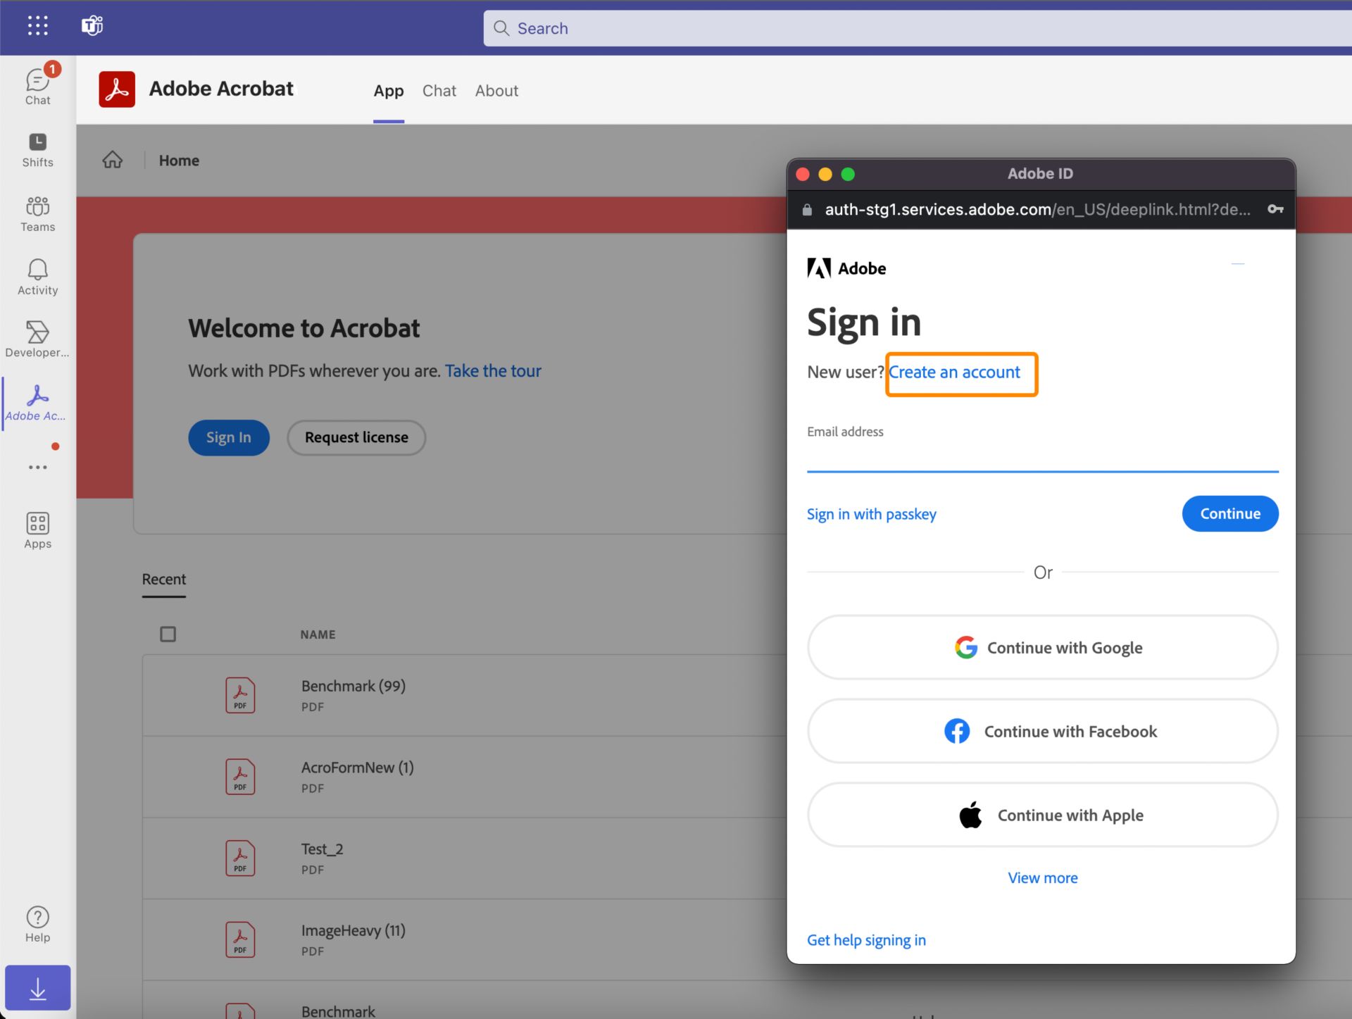
Task: Toggle the home breadcrumb navigation
Action: point(111,159)
